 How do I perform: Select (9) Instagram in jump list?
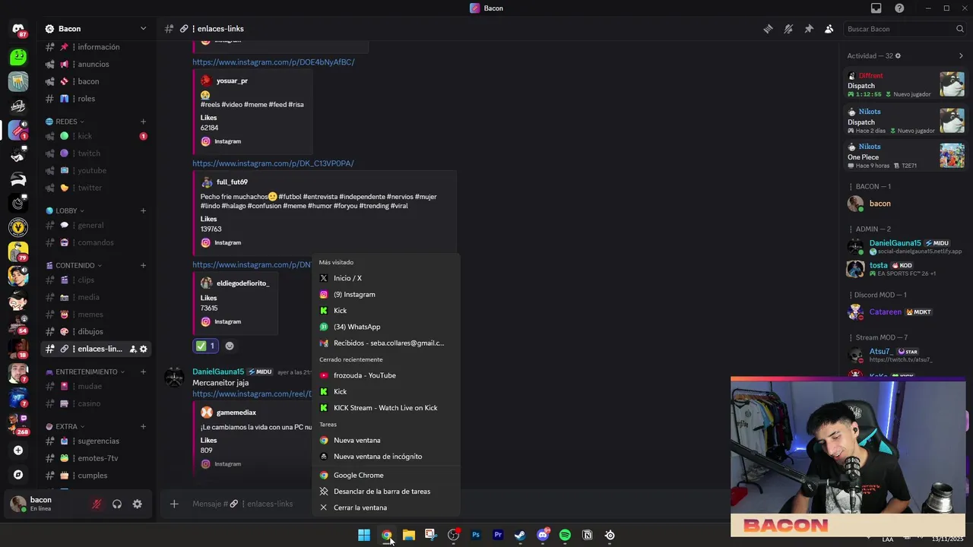coord(386,294)
